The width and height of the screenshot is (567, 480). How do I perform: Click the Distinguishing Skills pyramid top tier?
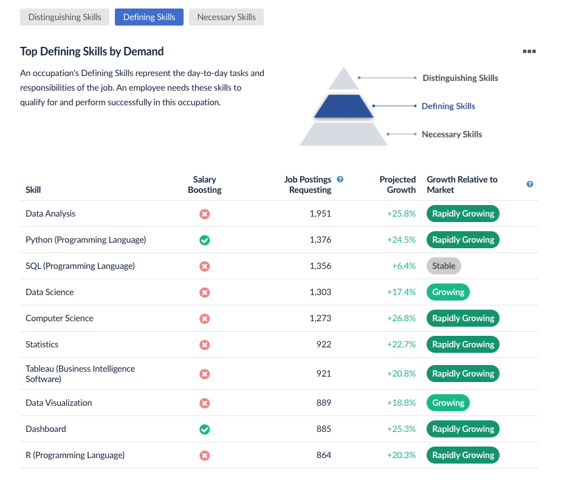343,80
